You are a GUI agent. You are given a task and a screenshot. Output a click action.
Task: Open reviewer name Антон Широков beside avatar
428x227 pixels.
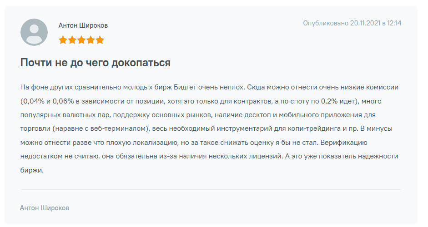tap(83, 25)
